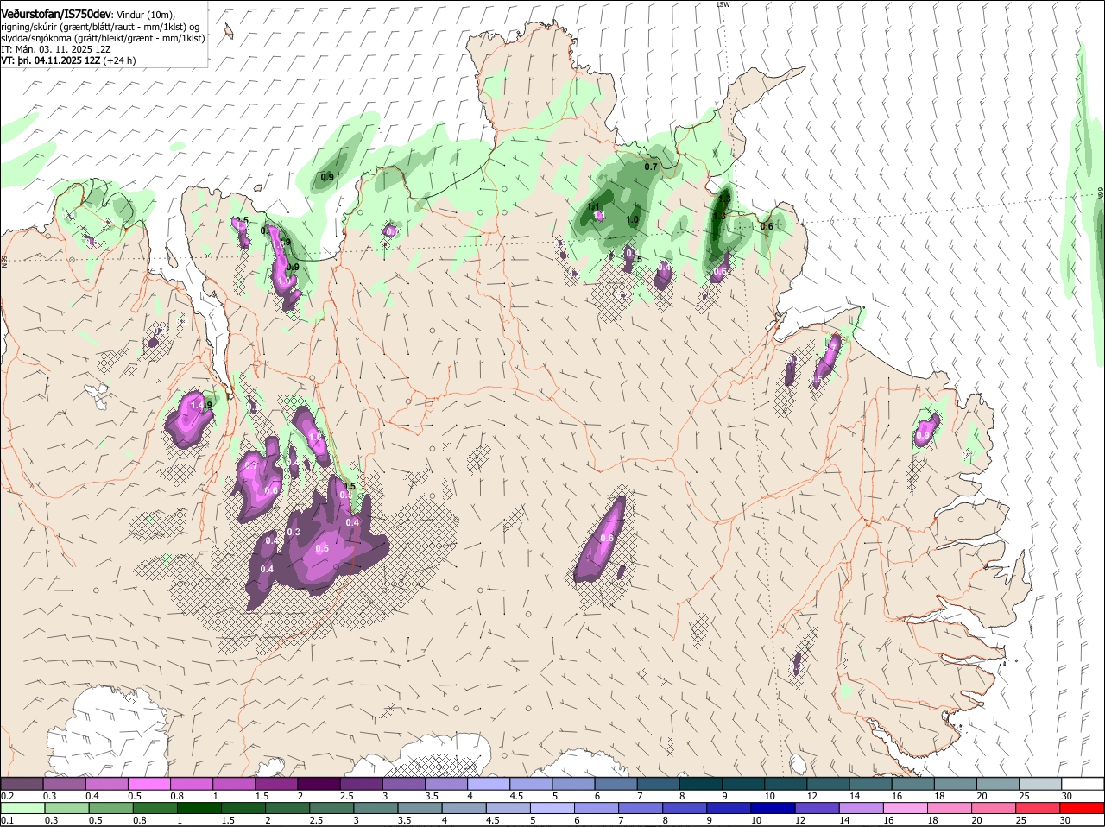Image resolution: width=1105 pixels, height=827 pixels.
Task: Click the 'slydda/snjókoma' description line
Action: point(103,38)
